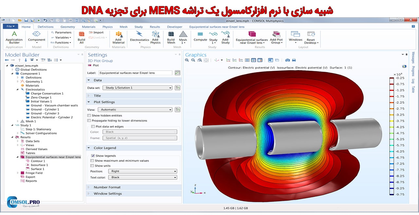Click the Reset Desktop button

point(311,37)
